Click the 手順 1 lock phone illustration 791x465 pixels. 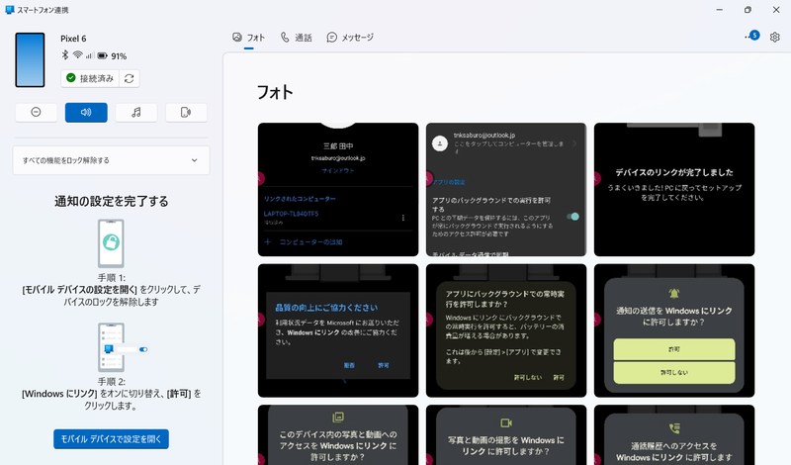[x=111, y=243]
